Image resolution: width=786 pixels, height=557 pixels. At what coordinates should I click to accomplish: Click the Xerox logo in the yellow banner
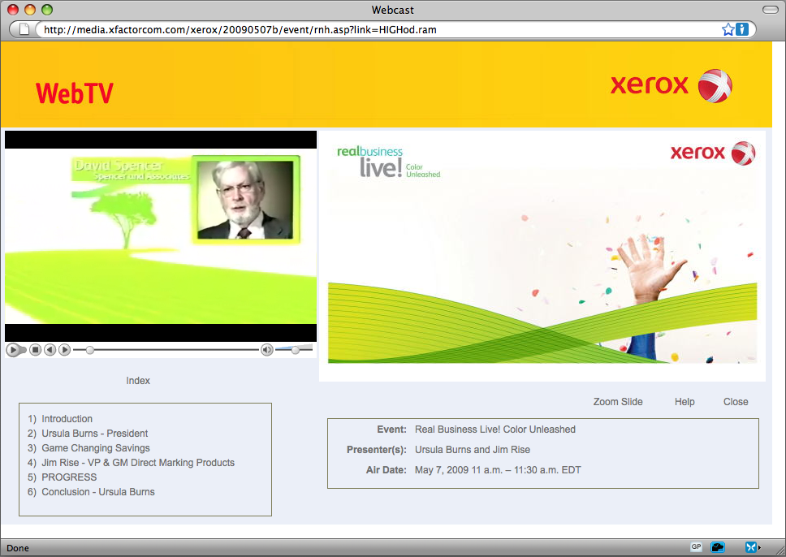(x=672, y=86)
